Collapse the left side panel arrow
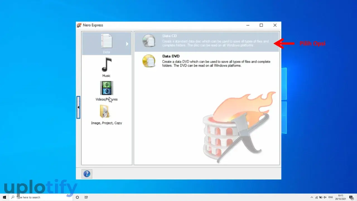The height and width of the screenshot is (201, 357). click(x=78, y=107)
